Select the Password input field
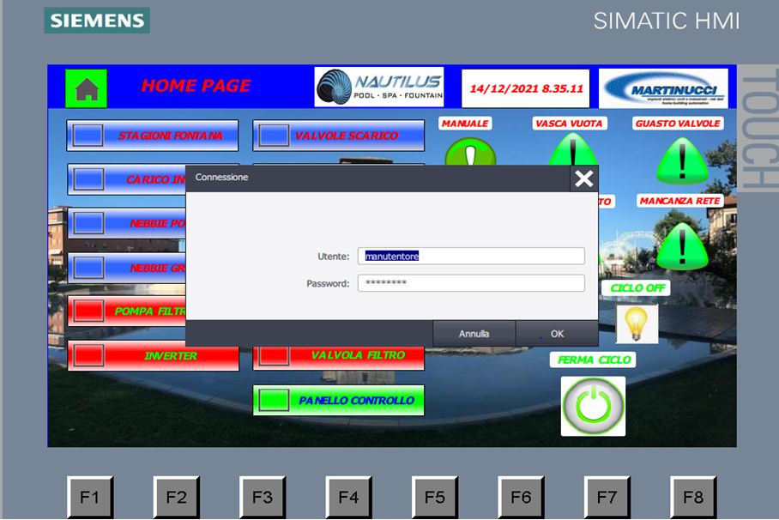 coord(471,283)
